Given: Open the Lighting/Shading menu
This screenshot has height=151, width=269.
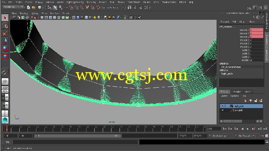Looking at the screenshot, I should click(75, 2).
